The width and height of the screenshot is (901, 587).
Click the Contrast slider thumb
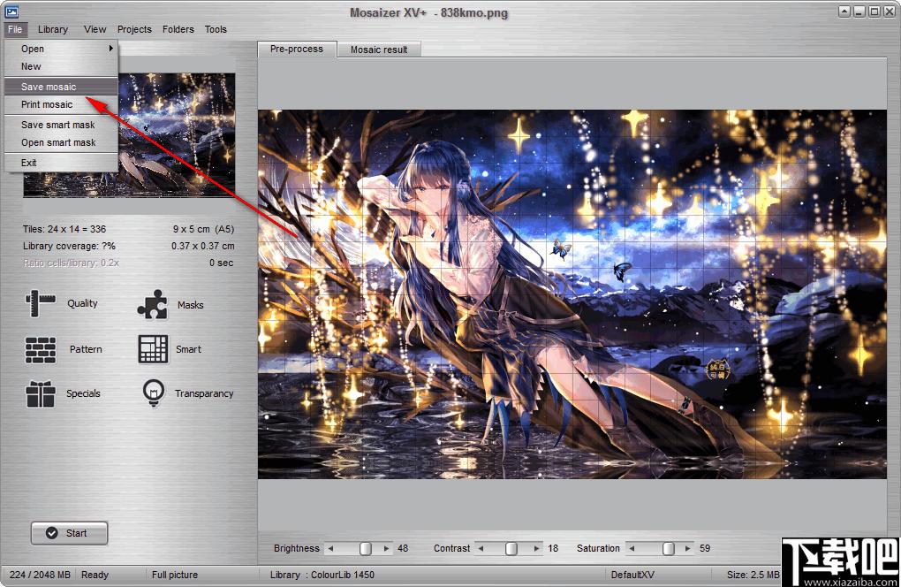pos(511,548)
